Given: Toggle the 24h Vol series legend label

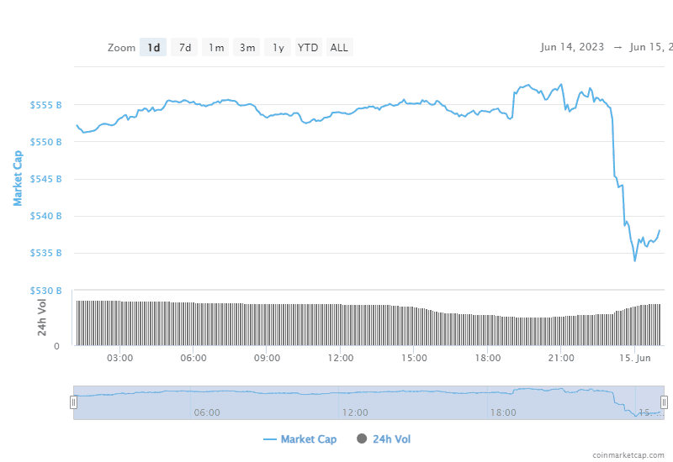Looking at the screenshot, I should (391, 439).
